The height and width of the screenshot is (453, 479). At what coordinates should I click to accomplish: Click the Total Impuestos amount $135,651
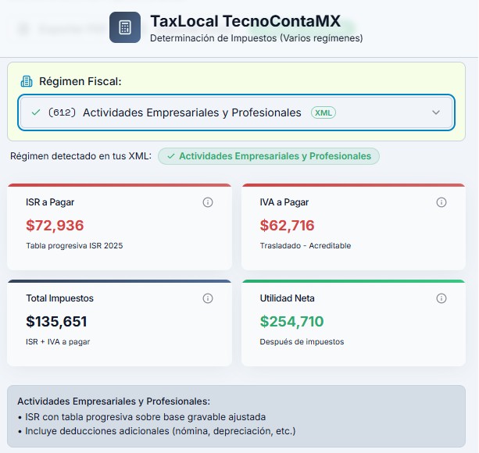(56, 322)
